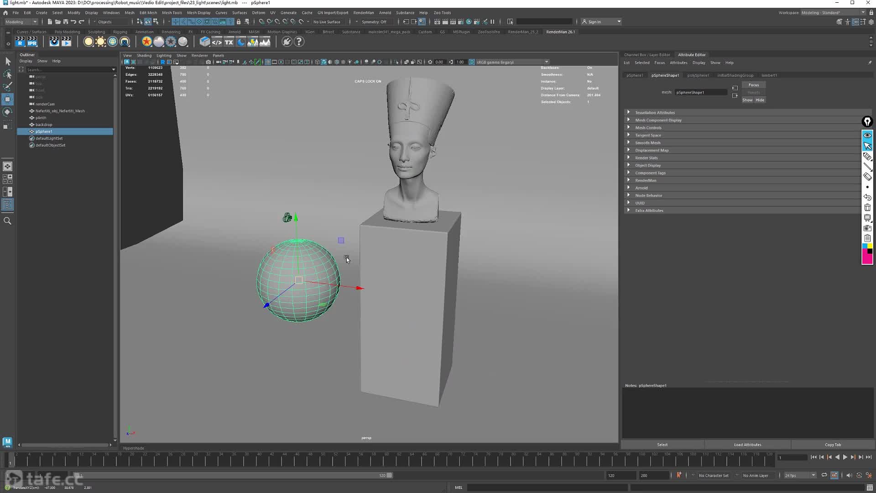The image size is (876, 493).
Task: Open the Lighting menu in viewport panel
Action: [x=164, y=56]
